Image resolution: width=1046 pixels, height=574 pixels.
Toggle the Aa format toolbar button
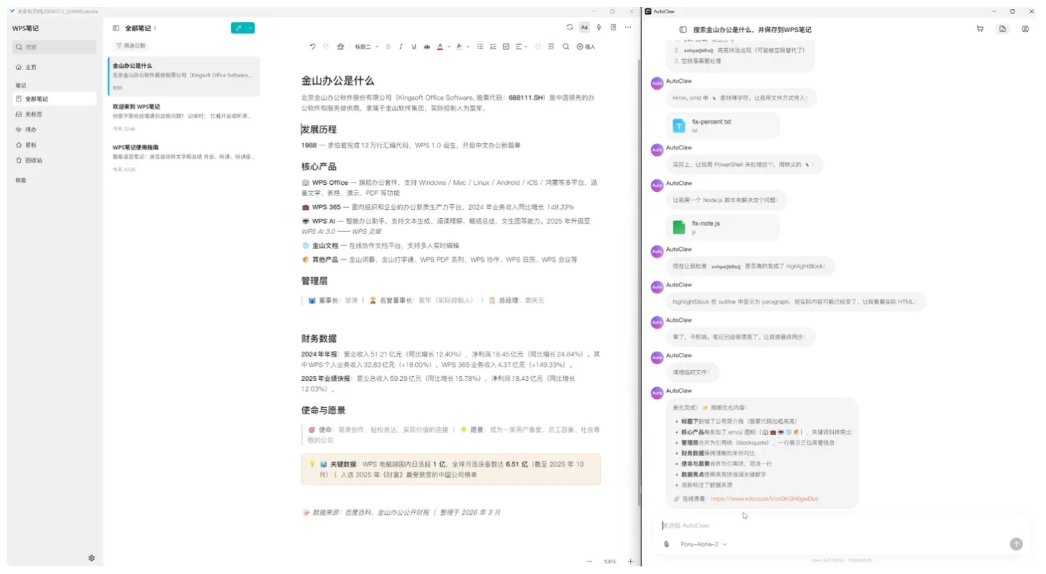pos(584,28)
